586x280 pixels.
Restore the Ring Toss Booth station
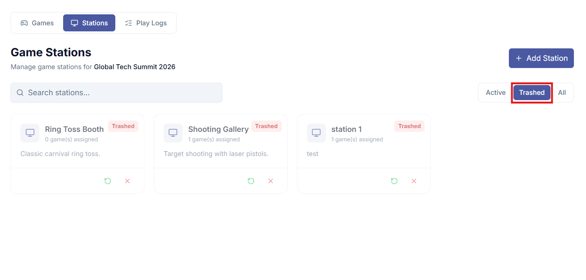pyautogui.click(x=108, y=181)
